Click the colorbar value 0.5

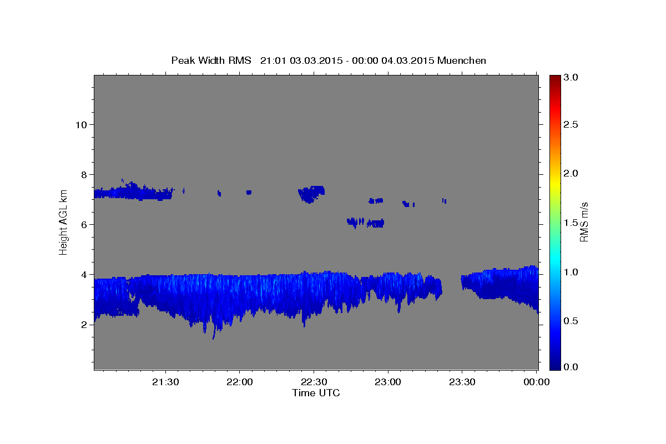571,321
